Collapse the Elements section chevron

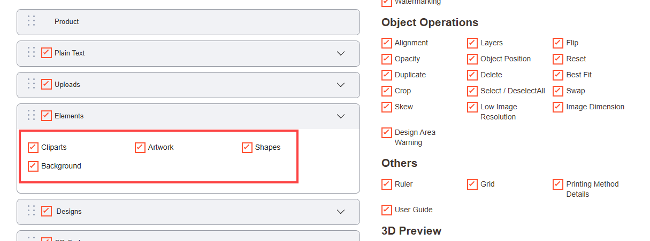pos(341,116)
